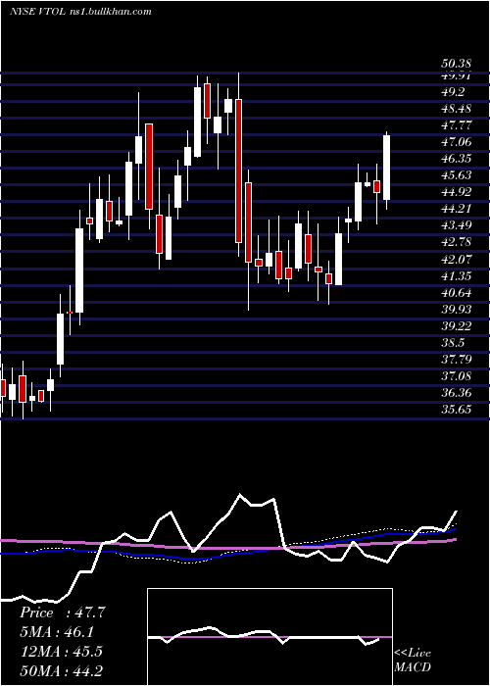The width and height of the screenshot is (490, 686).
Task: Click the 41.35 price level label
Action: tap(457, 276)
